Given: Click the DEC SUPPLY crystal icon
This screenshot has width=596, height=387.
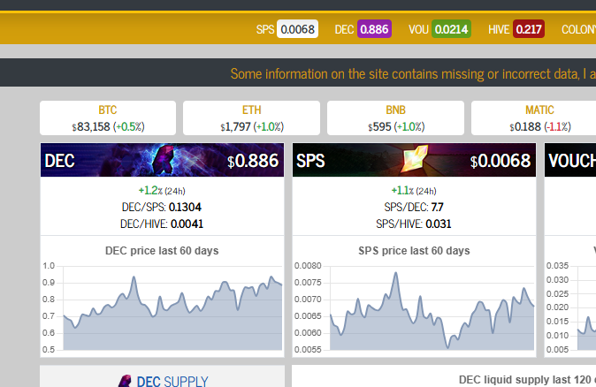Looking at the screenshot, I should (x=125, y=381).
